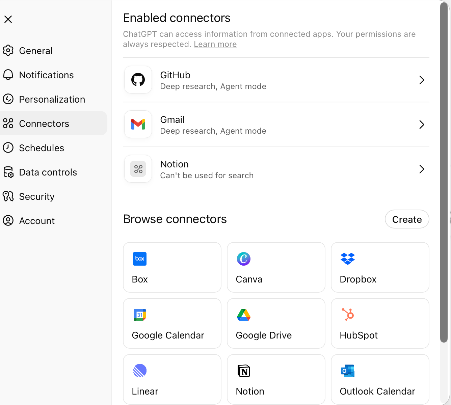Click the Notion logo in Browse connectors

(244, 371)
